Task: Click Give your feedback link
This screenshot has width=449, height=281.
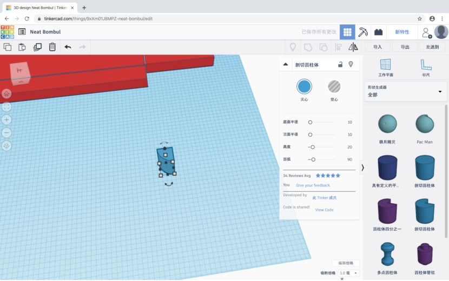Action: (313, 185)
